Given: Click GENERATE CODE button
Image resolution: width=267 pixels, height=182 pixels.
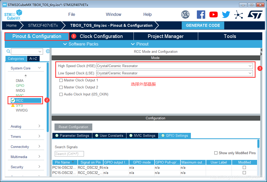Looking at the screenshot, I should (x=203, y=25).
